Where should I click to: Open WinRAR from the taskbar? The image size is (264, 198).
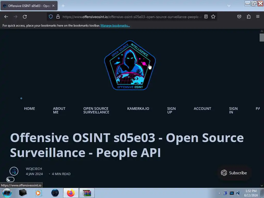tap(87, 193)
